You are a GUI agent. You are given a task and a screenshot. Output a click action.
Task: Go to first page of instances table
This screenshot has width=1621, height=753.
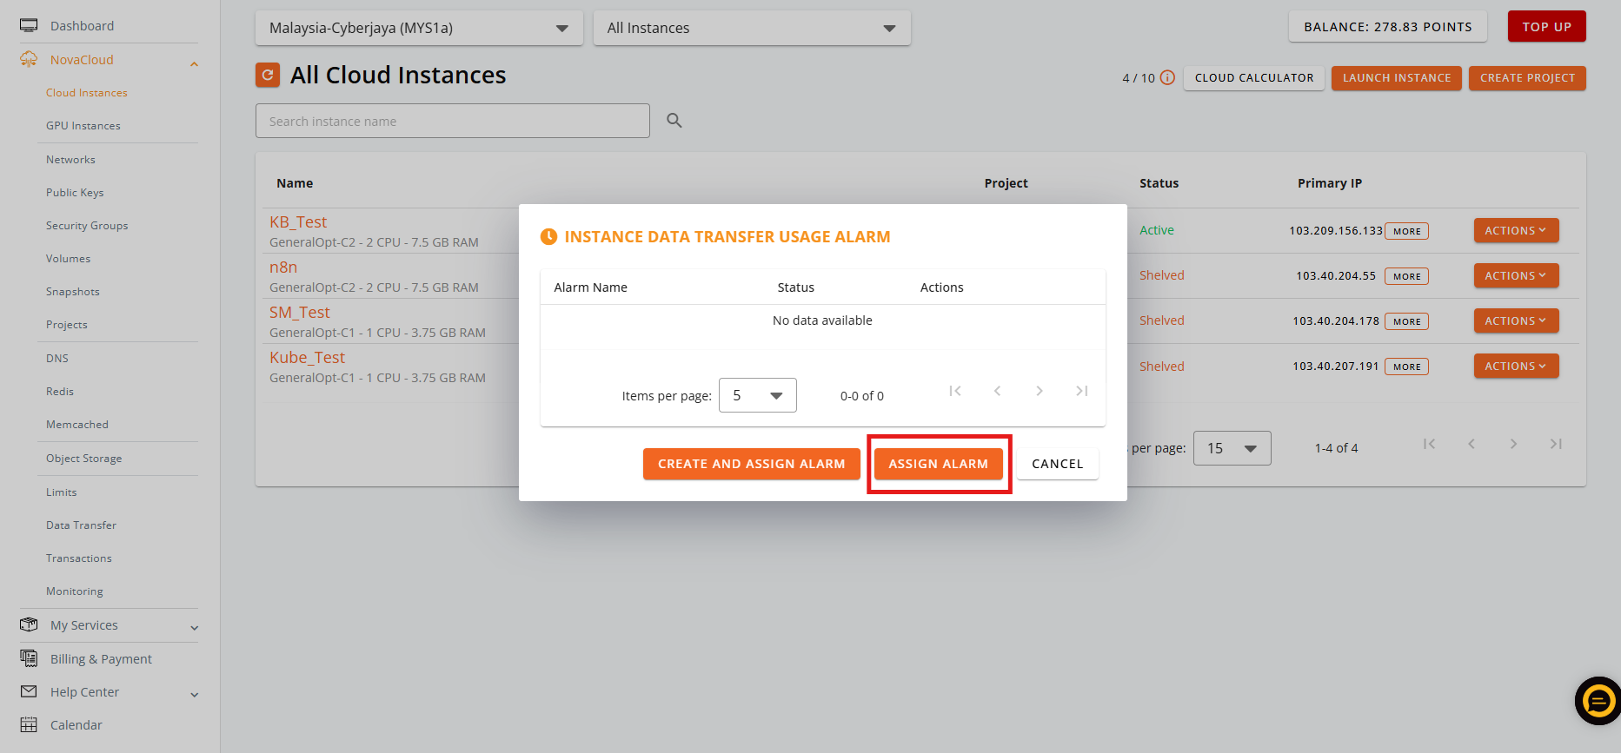point(1429,444)
